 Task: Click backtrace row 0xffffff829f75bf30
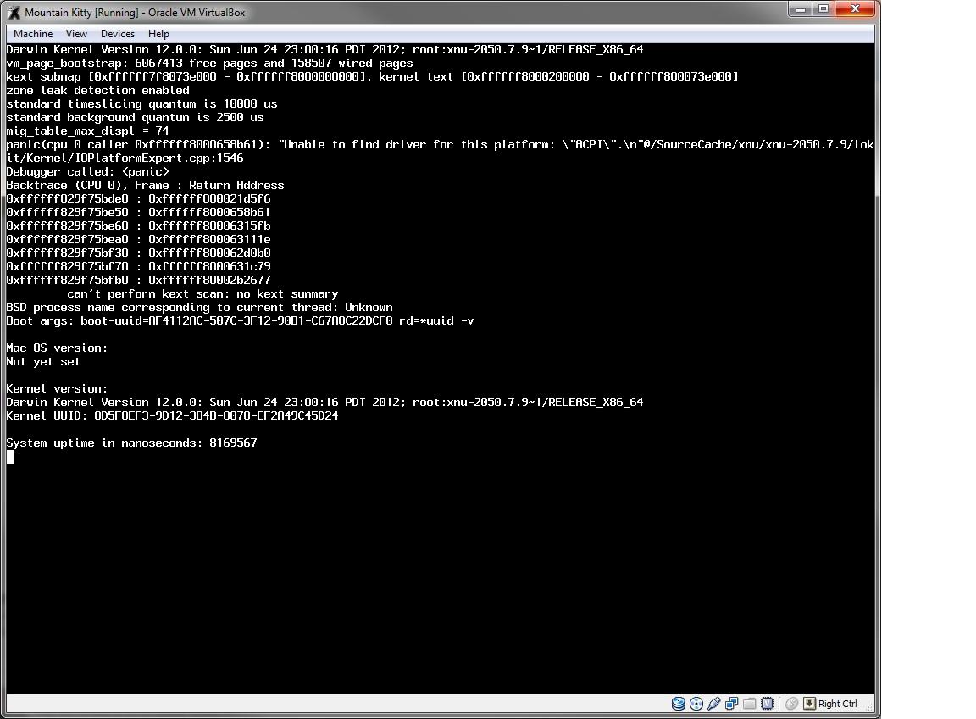click(138, 253)
